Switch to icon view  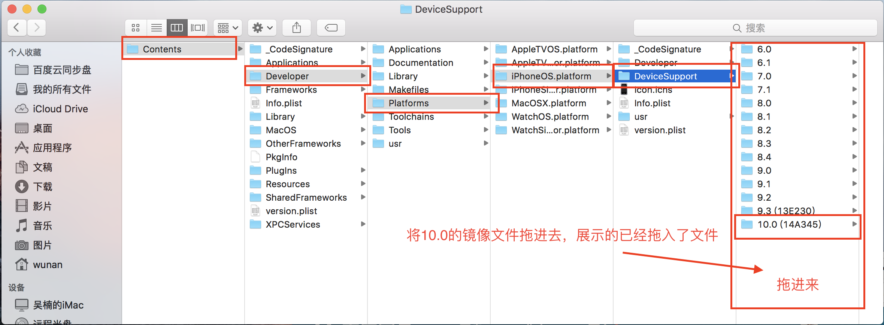tap(136, 28)
